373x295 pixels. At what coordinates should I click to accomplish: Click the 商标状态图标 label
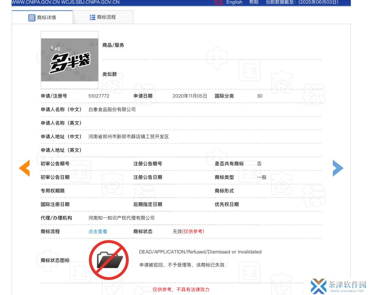[55, 260]
